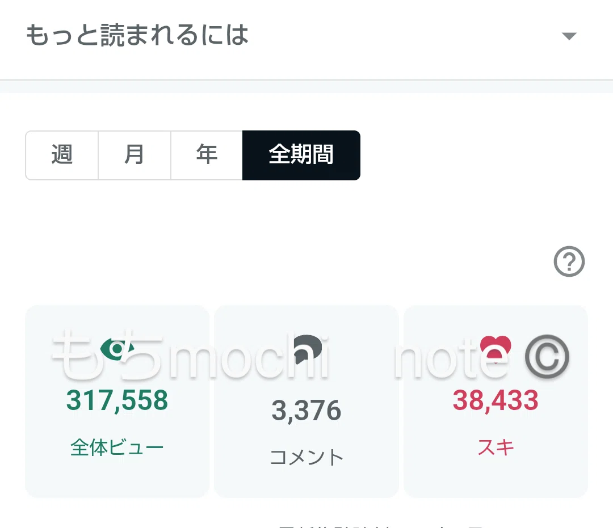The width and height of the screenshot is (613, 528).
Task: Select the 週 period tab
Action: [x=62, y=155]
